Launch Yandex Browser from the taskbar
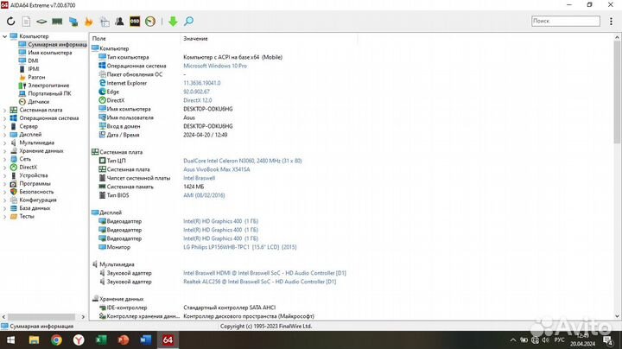622x349 pixels. tap(79, 339)
